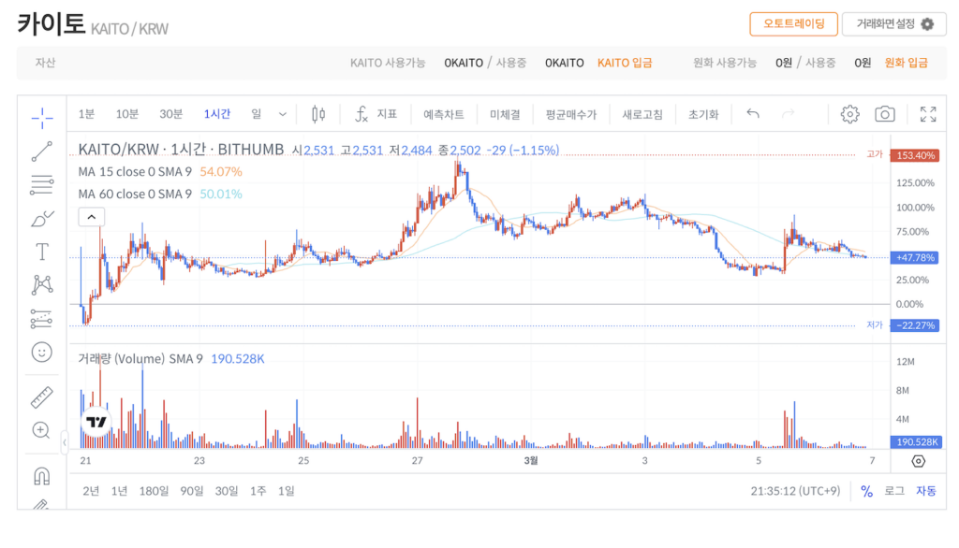The width and height of the screenshot is (959, 548).
Task: Click the 미체결 toolbar button
Action: pyautogui.click(x=505, y=114)
